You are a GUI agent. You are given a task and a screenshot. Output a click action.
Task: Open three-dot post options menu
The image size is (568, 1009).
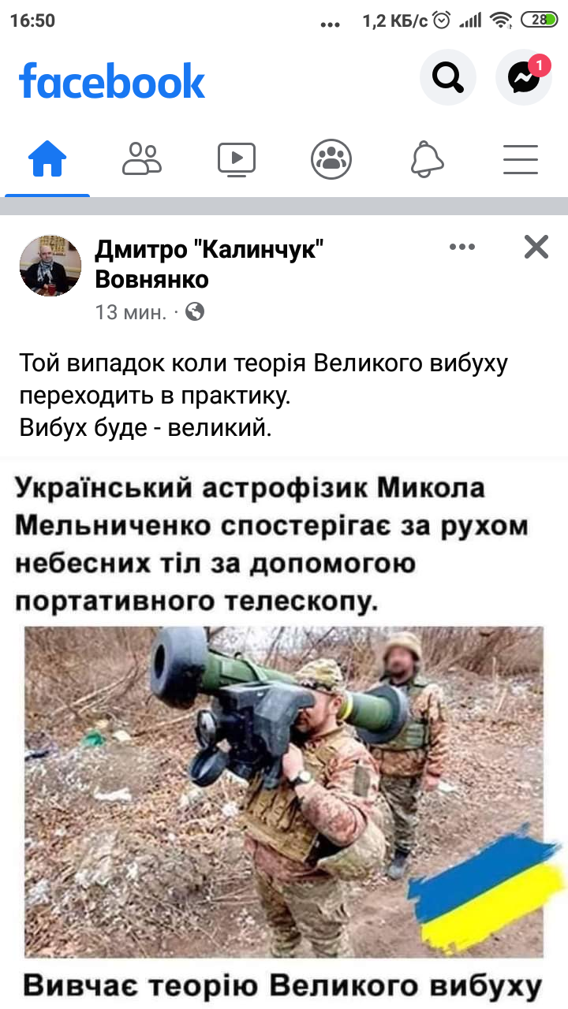[462, 248]
